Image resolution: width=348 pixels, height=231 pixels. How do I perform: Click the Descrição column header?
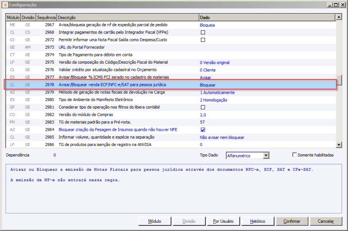pyautogui.click(x=128, y=17)
